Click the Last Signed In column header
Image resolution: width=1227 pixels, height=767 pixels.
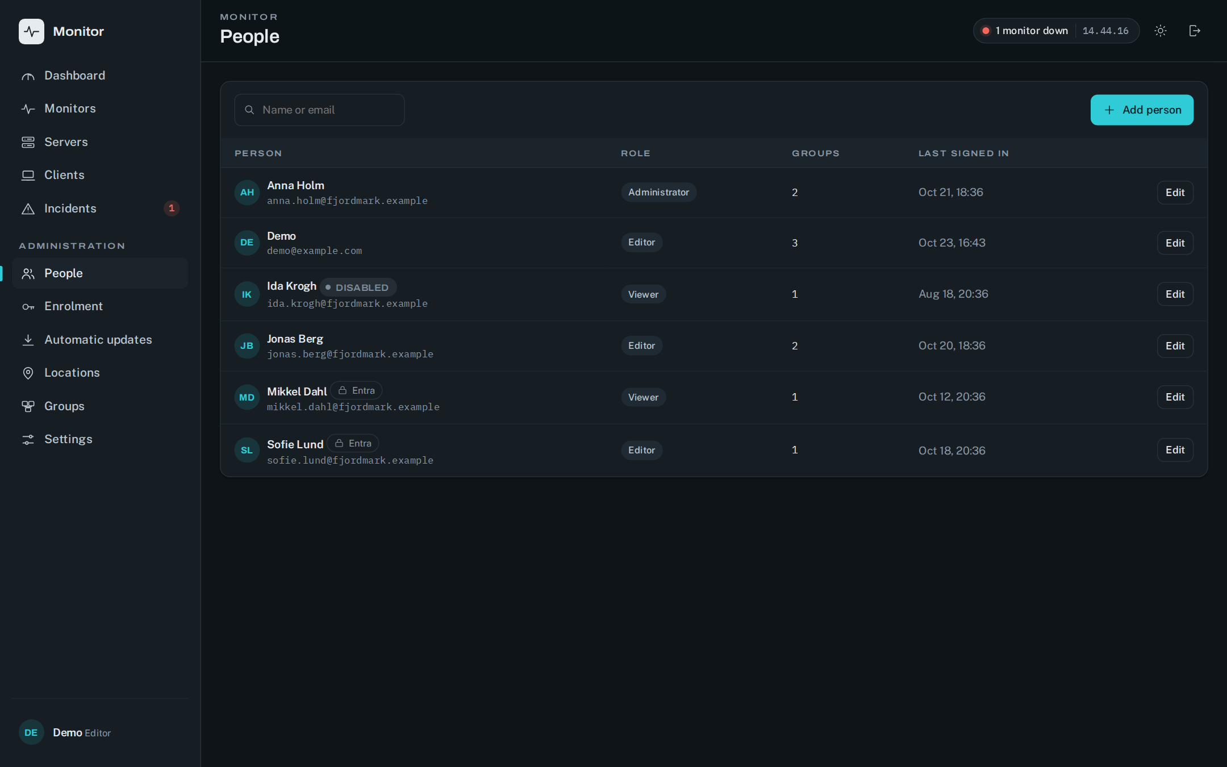click(x=963, y=153)
